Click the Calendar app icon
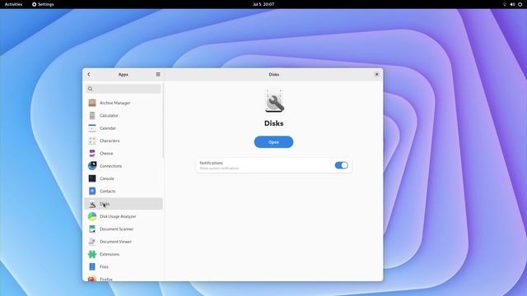The height and width of the screenshot is (296, 527). pyautogui.click(x=92, y=128)
